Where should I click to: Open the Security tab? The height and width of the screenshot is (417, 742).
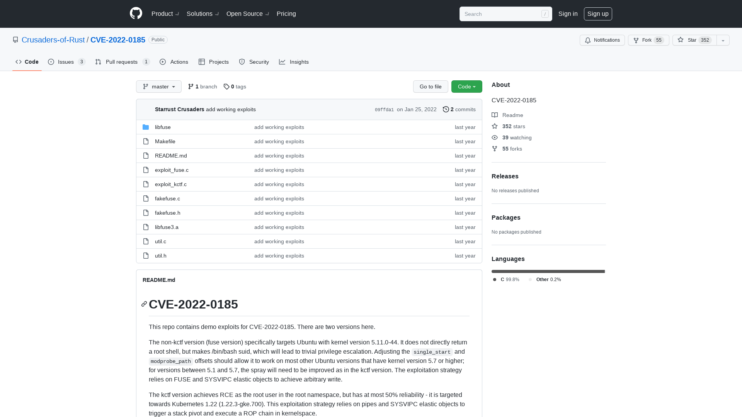tap(254, 62)
